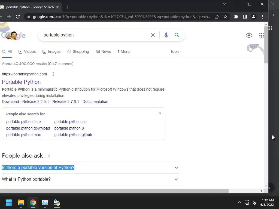The height and width of the screenshot is (209, 279).
Task: Toggle the Chrome side panel icon
Action: pos(245,17)
